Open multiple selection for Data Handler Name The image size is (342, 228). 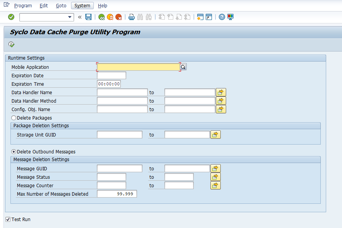[x=221, y=92]
